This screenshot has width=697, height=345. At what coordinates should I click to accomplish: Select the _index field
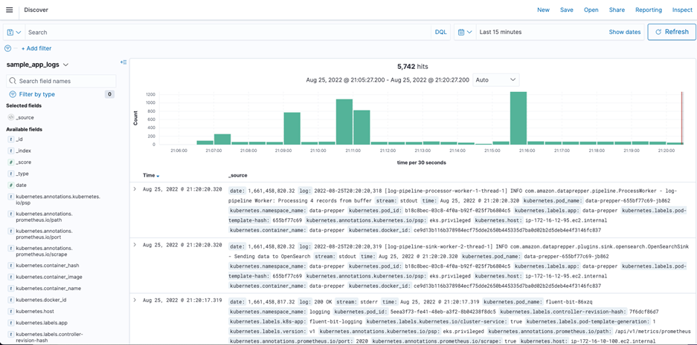point(24,151)
